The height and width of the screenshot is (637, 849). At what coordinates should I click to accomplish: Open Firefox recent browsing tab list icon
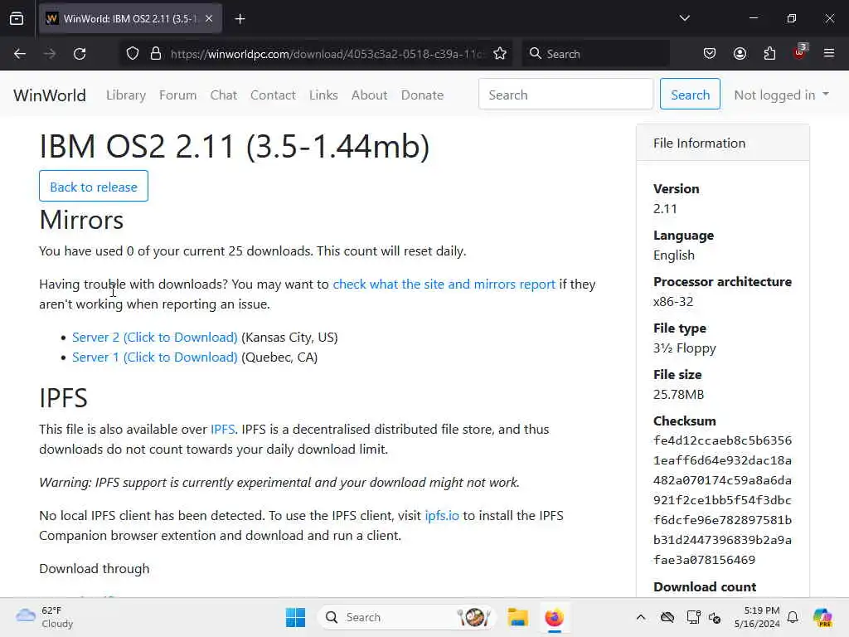(17, 19)
